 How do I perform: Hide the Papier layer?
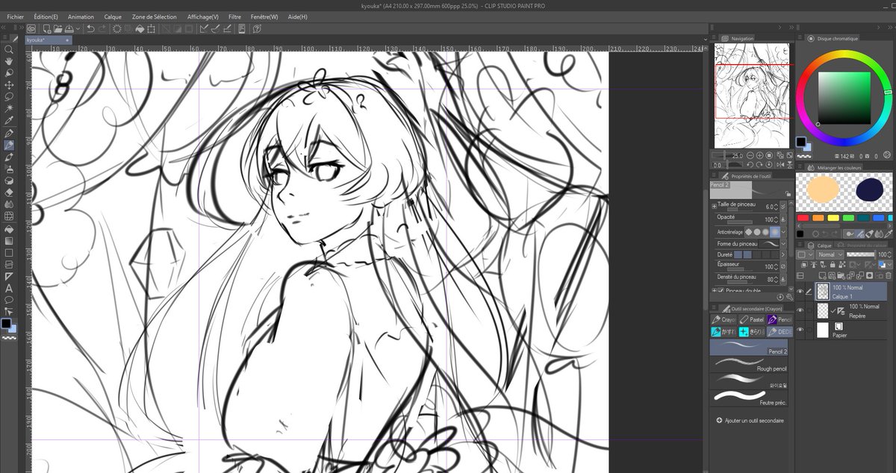(801, 330)
